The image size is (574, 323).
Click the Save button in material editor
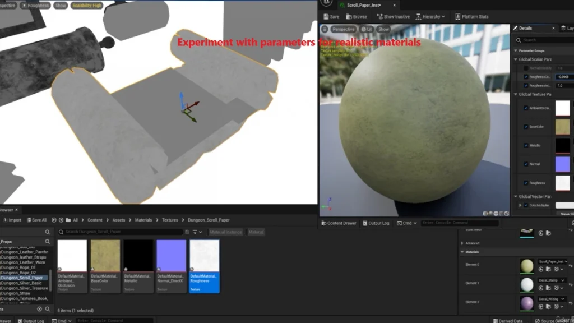pos(331,16)
